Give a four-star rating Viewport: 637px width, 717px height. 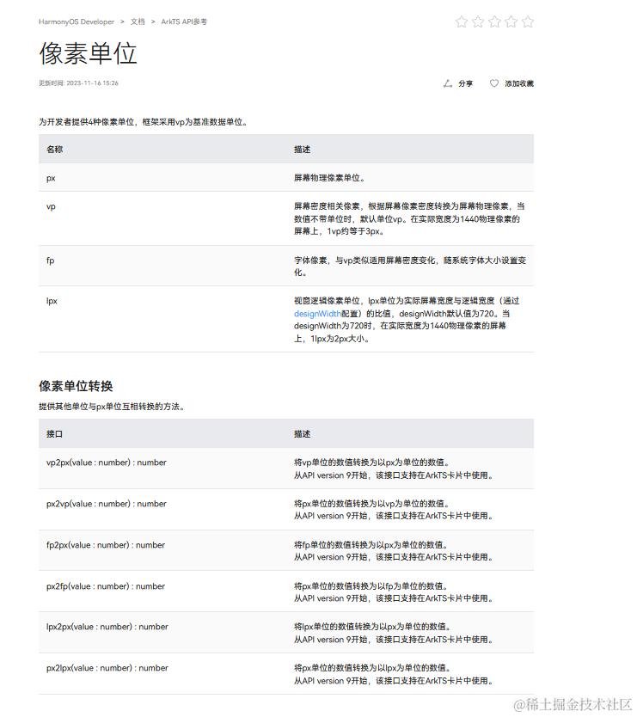tap(511, 21)
